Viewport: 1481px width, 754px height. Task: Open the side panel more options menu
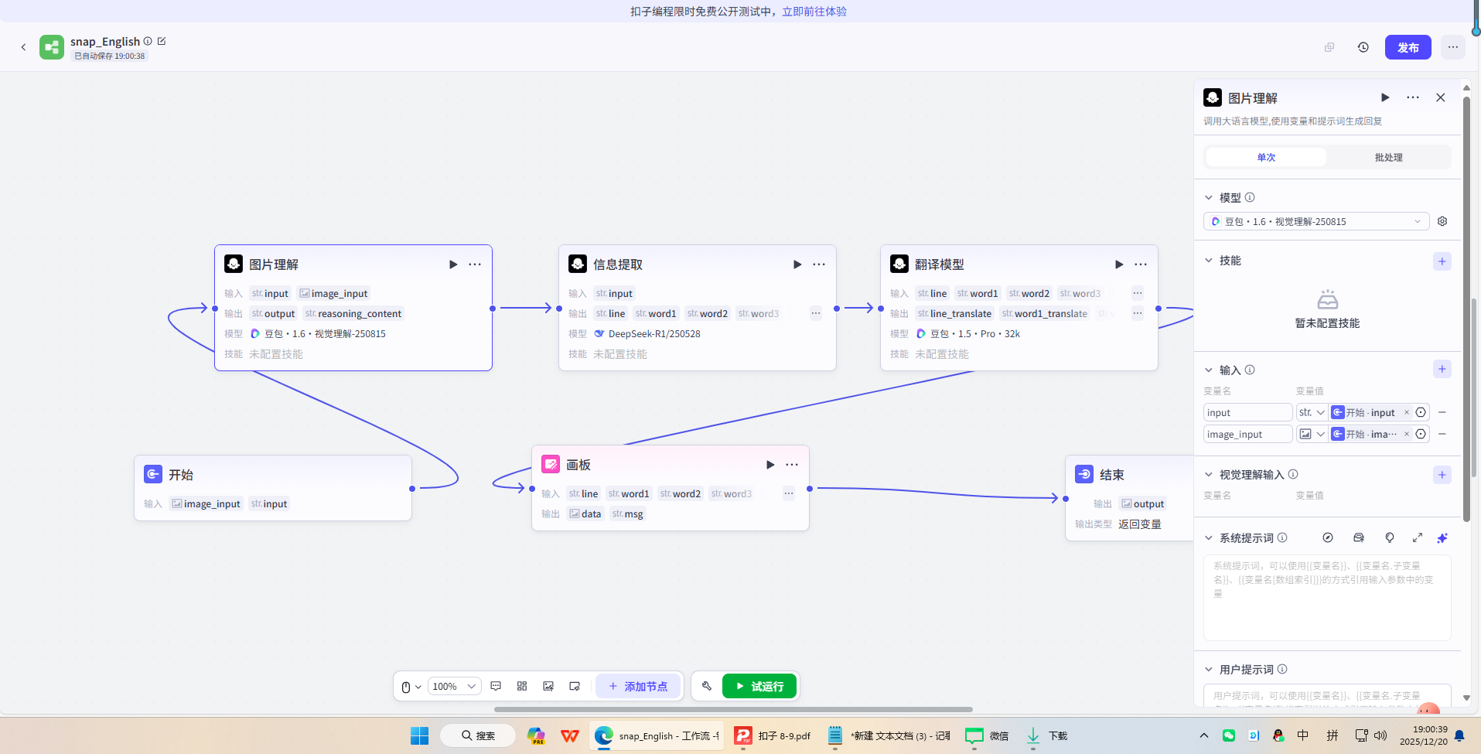[x=1413, y=97]
